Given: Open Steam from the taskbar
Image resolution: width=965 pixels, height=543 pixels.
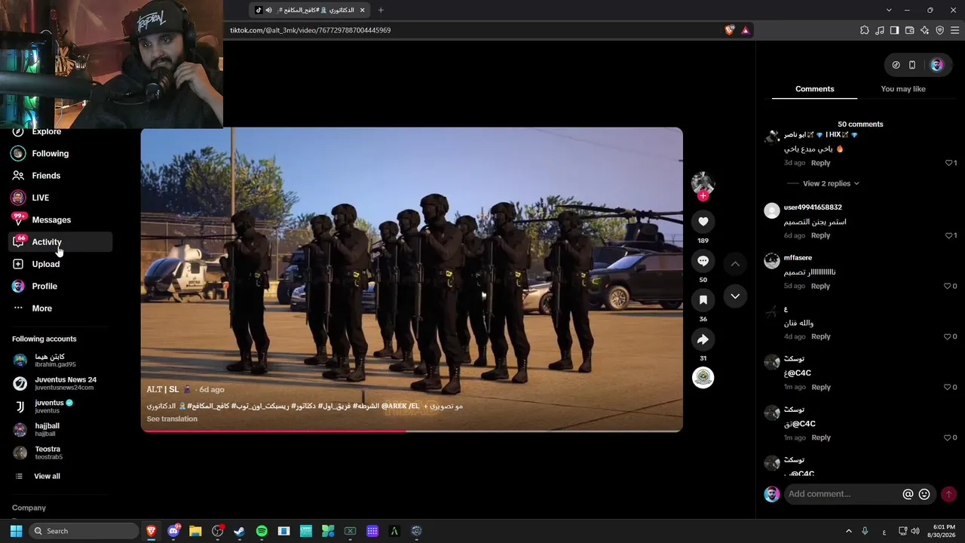Looking at the screenshot, I should [239, 531].
